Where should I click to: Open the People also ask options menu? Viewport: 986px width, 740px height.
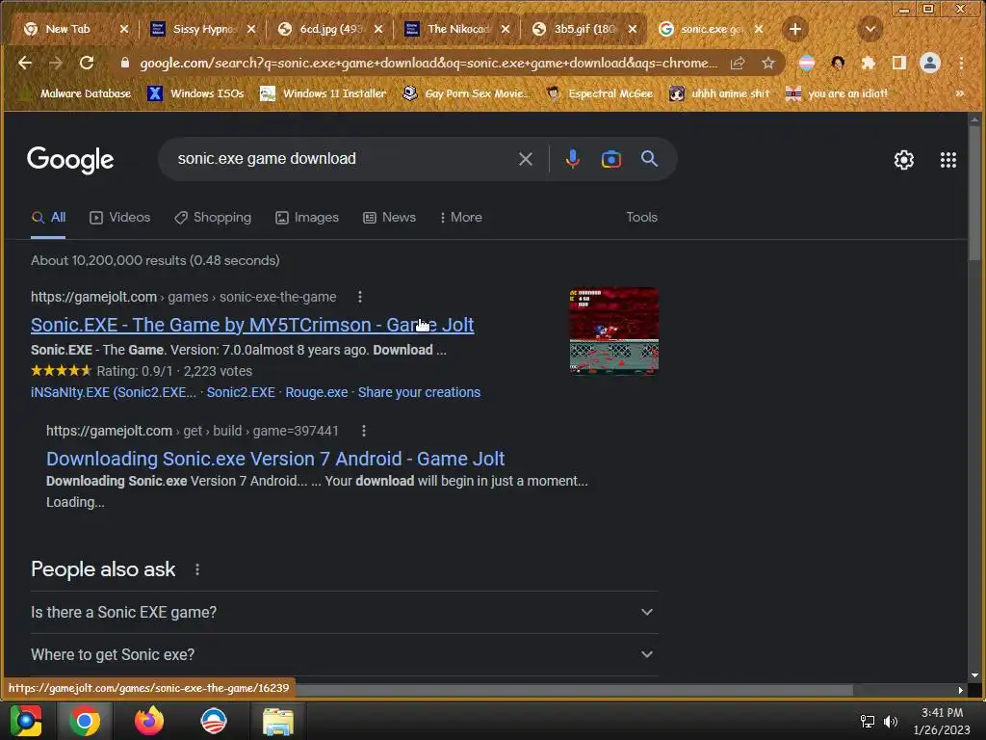(x=197, y=569)
